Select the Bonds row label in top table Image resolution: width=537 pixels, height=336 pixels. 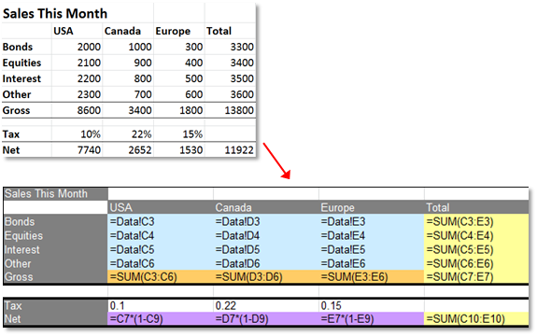(x=18, y=47)
